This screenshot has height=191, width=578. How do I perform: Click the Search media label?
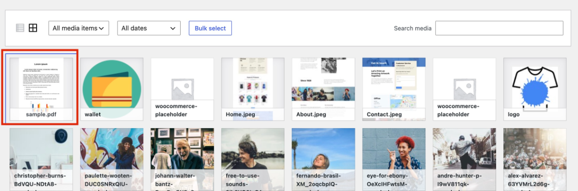coord(412,28)
